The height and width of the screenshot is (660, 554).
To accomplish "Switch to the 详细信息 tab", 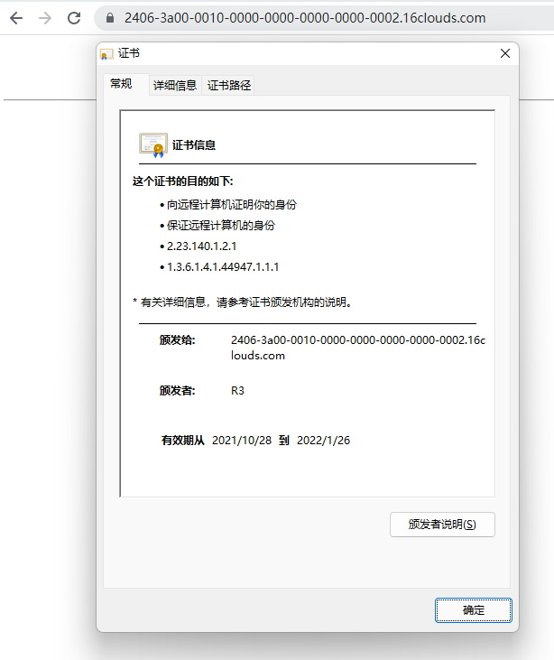I will click(175, 86).
